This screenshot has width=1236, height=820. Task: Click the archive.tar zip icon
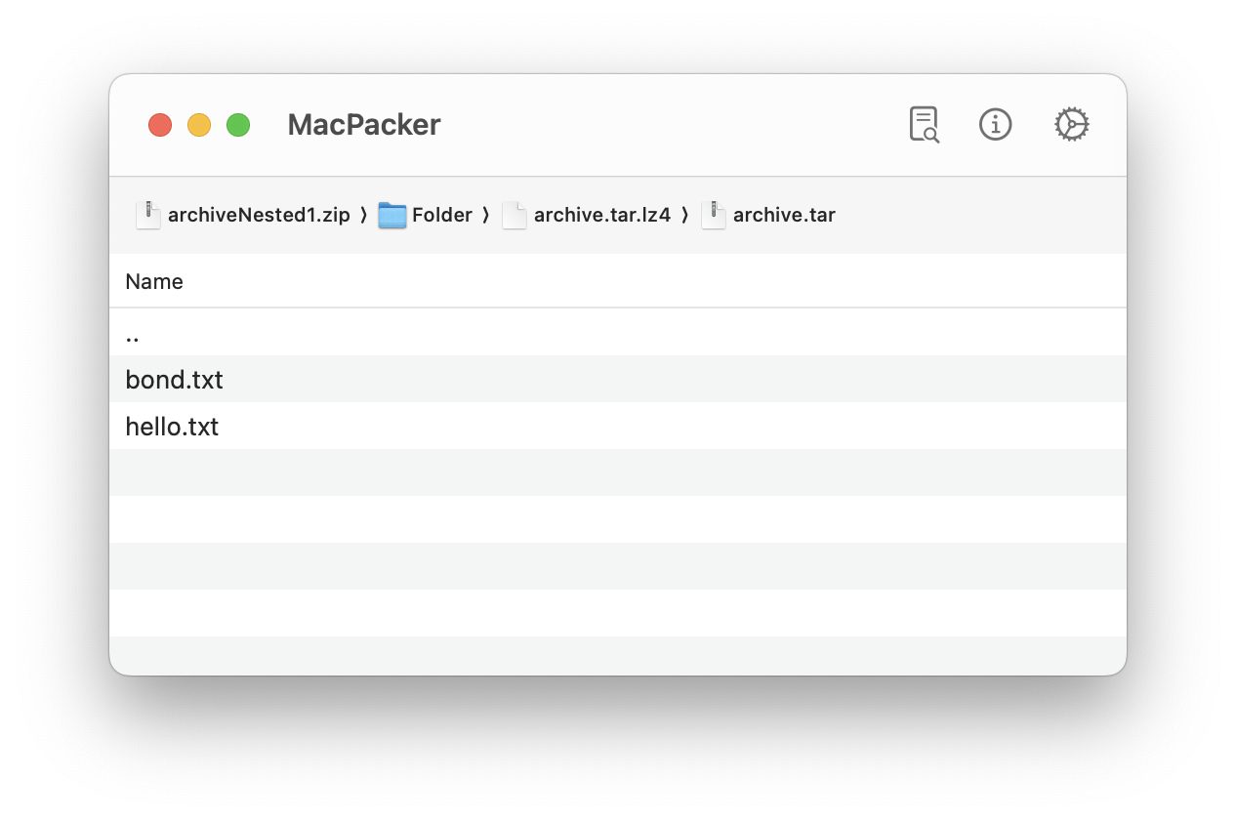tap(714, 215)
